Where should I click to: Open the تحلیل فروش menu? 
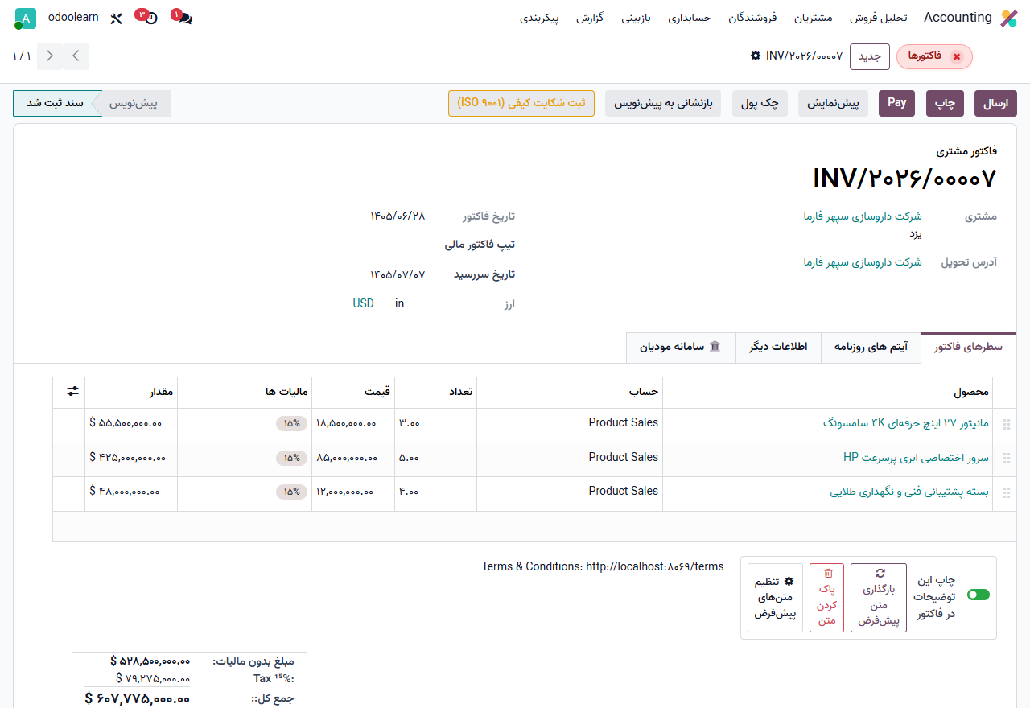879,18
